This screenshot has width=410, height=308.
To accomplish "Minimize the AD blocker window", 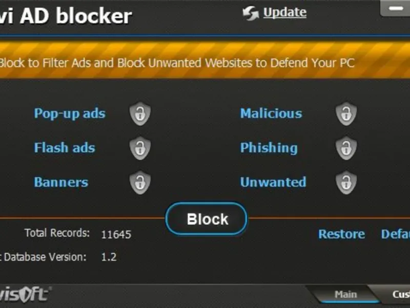I will click(395, 9).
